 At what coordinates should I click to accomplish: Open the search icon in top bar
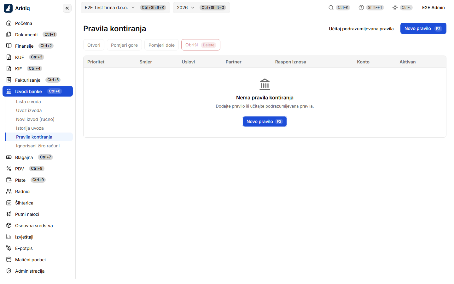[x=331, y=8]
